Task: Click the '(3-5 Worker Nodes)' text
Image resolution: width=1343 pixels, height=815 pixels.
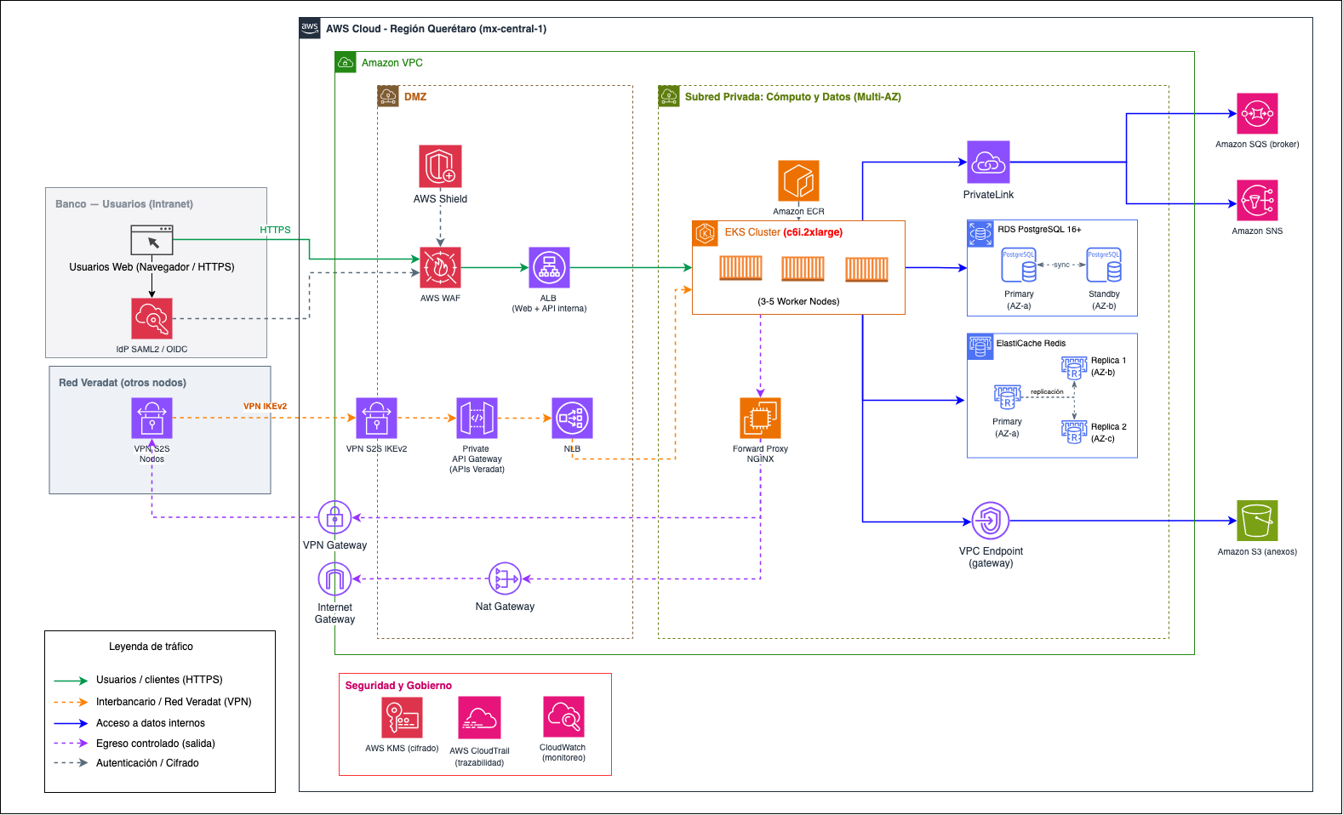Action: tap(798, 301)
